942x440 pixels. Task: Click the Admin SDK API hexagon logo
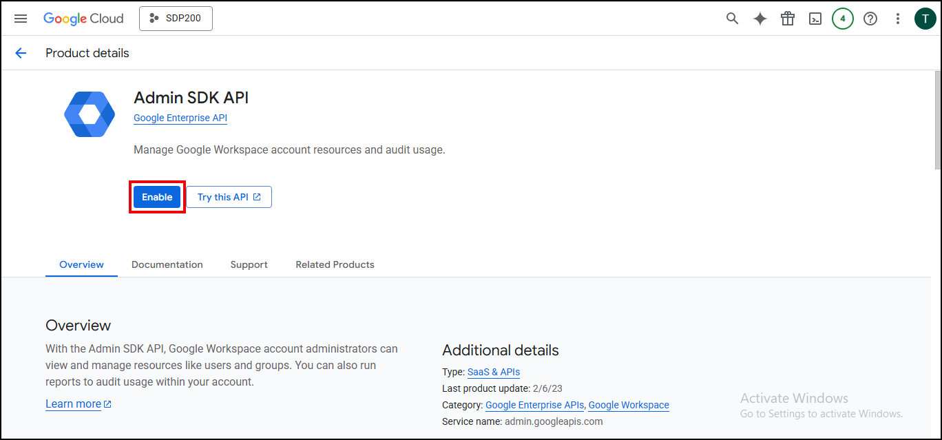(90, 114)
